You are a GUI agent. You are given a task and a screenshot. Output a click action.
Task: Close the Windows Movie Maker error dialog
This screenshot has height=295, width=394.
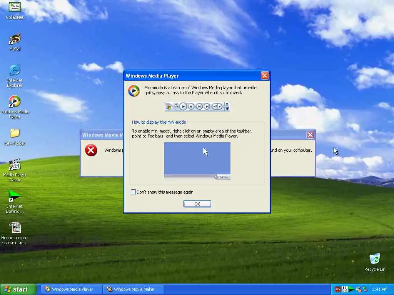(x=311, y=135)
